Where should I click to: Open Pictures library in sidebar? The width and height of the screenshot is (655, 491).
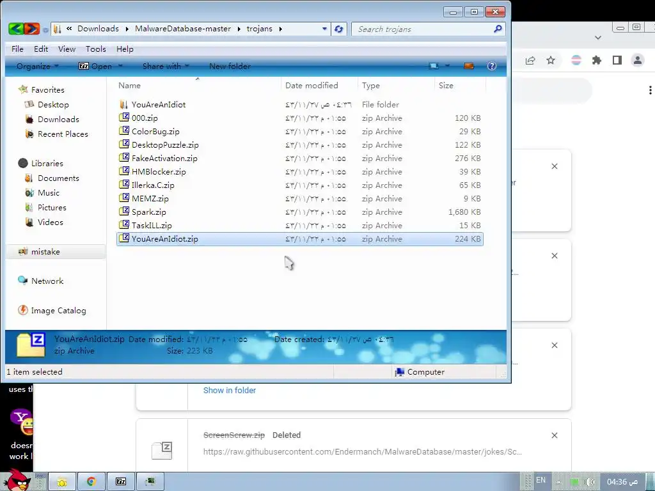45,207
